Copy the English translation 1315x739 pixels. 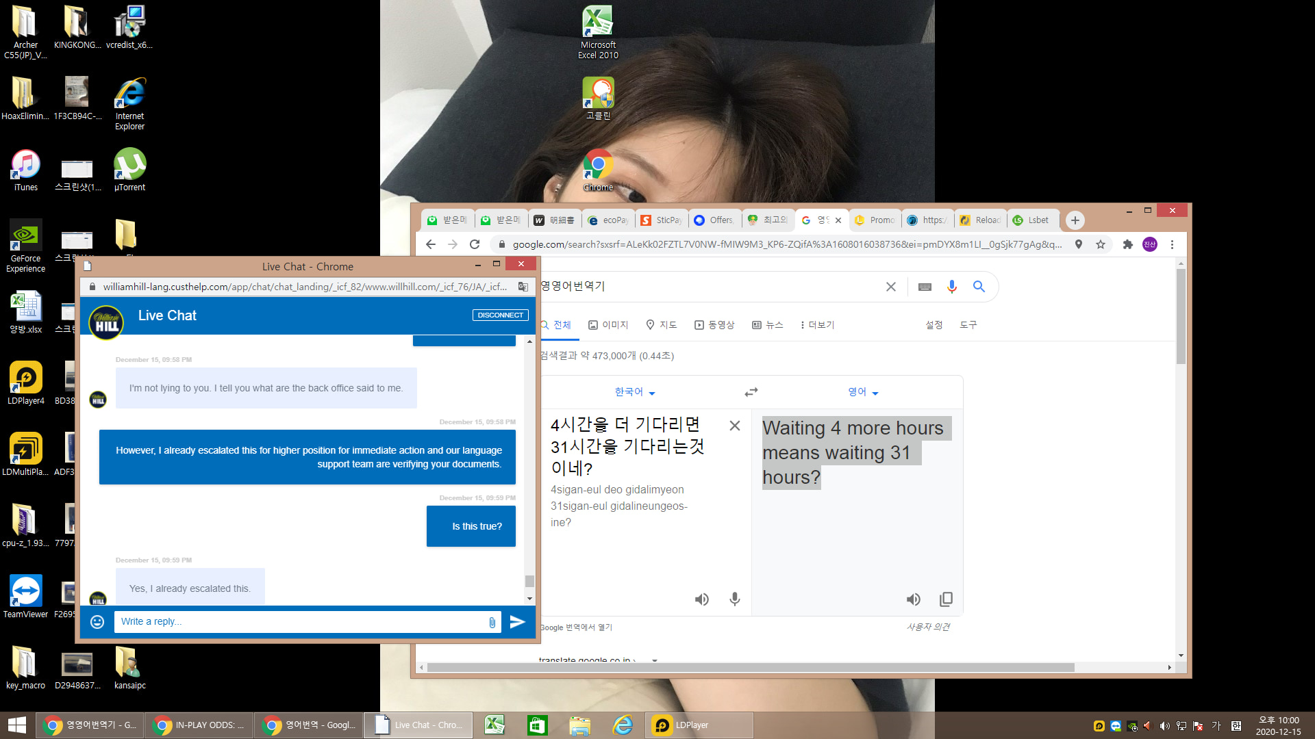click(x=946, y=599)
